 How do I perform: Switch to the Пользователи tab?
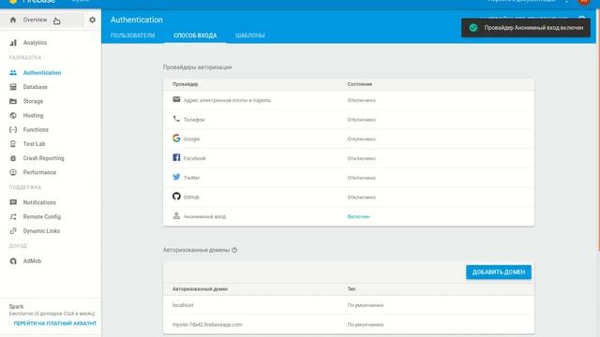click(x=133, y=36)
